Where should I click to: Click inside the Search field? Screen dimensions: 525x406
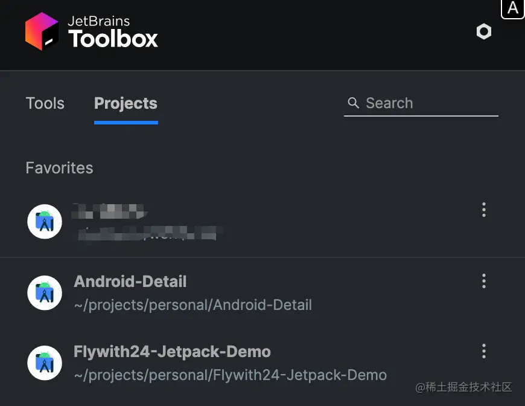click(416, 103)
